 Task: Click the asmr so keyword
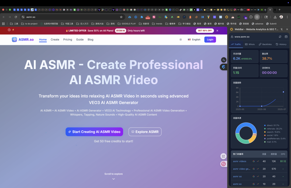tap(237, 176)
